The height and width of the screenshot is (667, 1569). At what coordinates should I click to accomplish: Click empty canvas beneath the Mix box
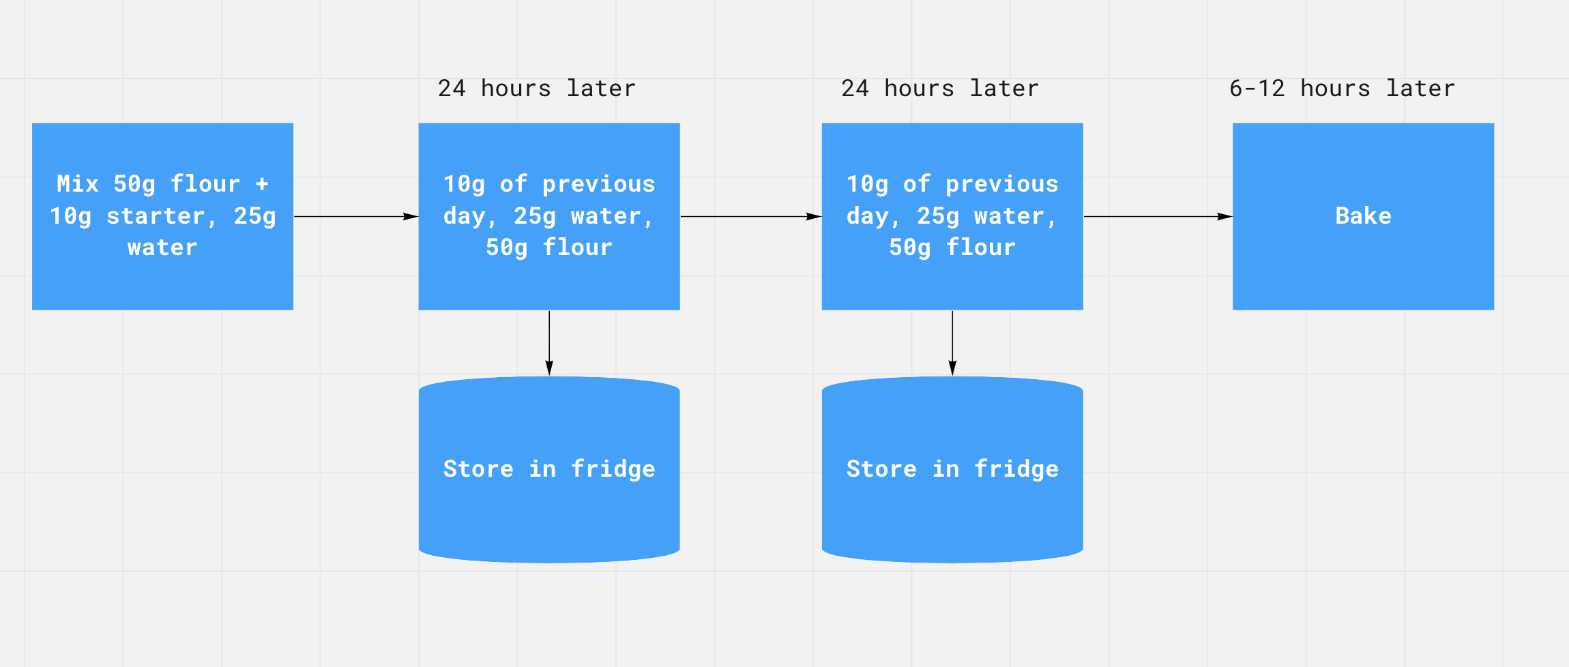coord(162,443)
